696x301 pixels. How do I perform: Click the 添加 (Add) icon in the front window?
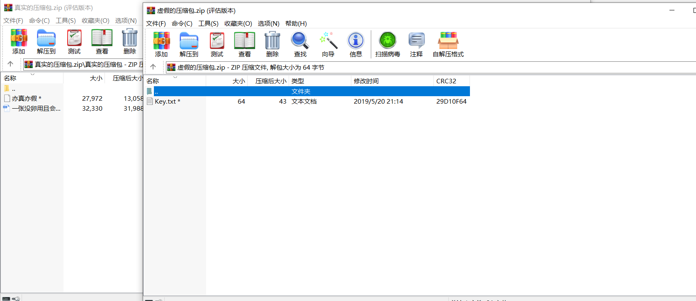click(161, 44)
